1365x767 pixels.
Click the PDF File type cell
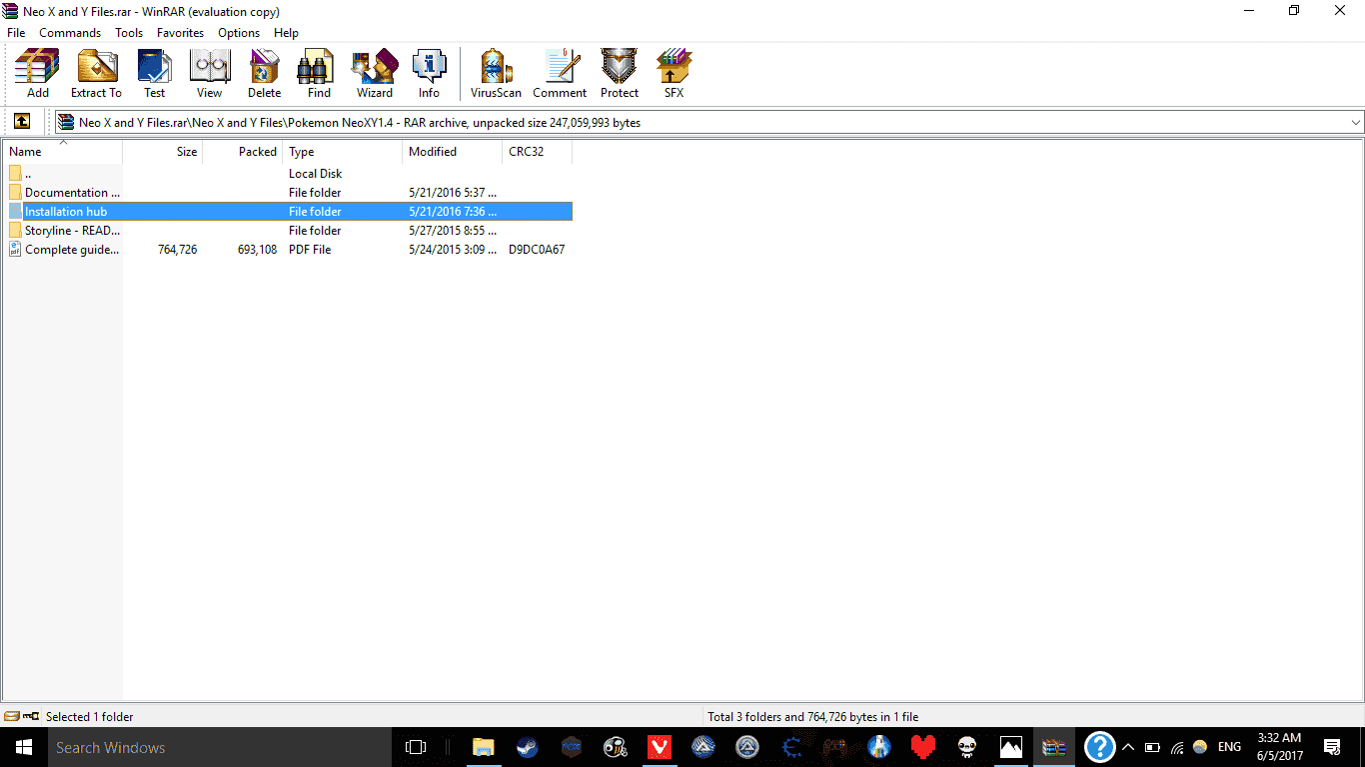[x=310, y=249]
